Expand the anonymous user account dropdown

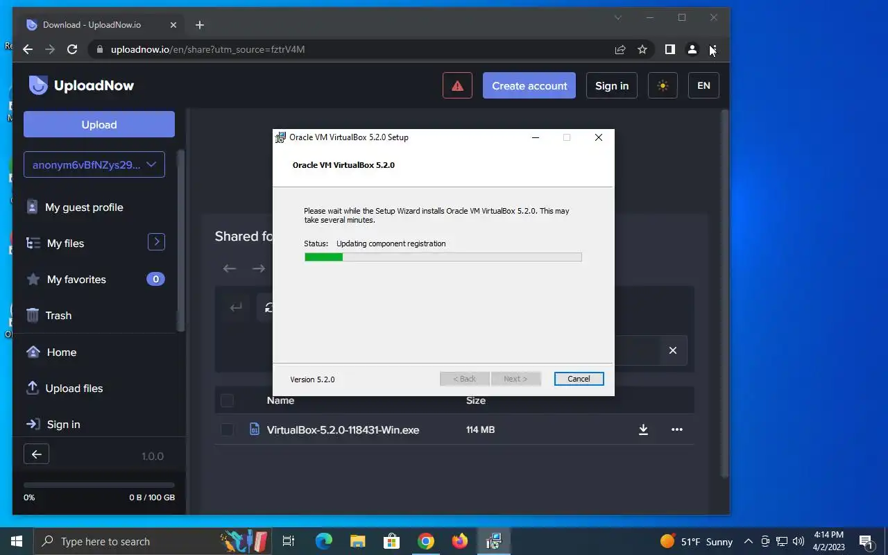pos(94,165)
